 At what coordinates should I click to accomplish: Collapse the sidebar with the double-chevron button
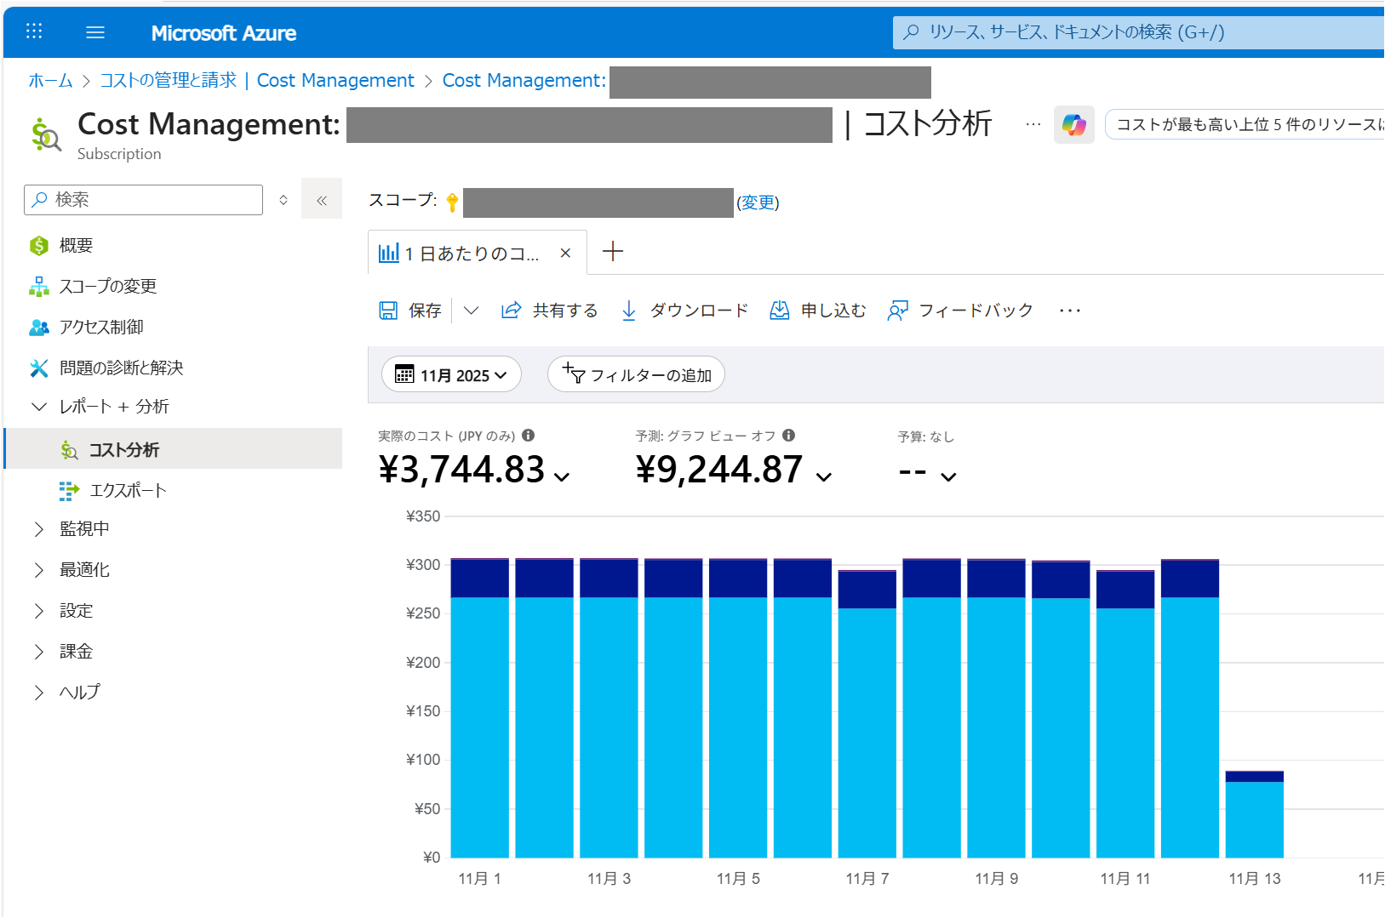[x=322, y=200]
